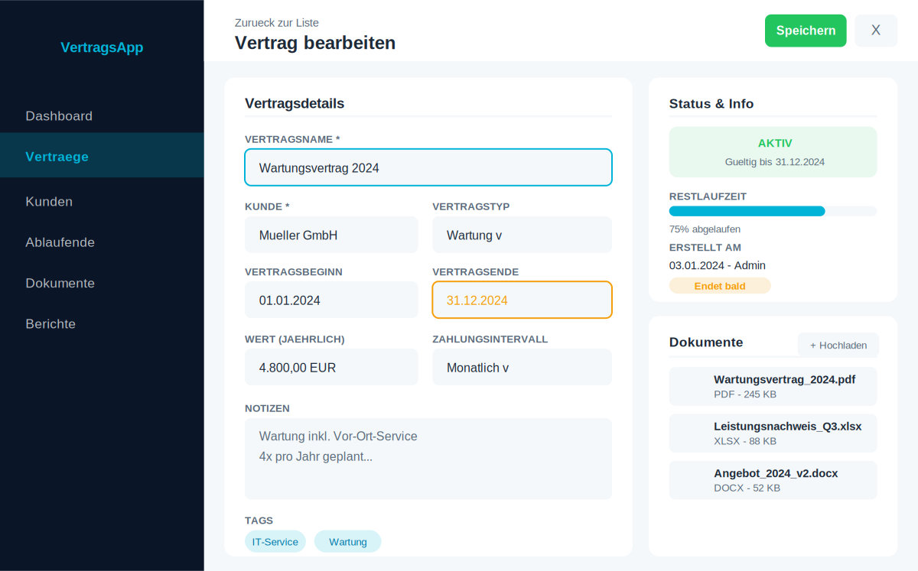Select Kunden in the sidebar
The width and height of the screenshot is (918, 571).
tap(49, 202)
